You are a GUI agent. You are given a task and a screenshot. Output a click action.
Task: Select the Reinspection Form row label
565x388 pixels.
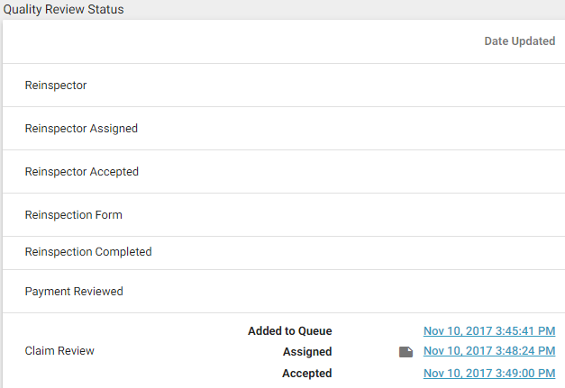tap(74, 215)
